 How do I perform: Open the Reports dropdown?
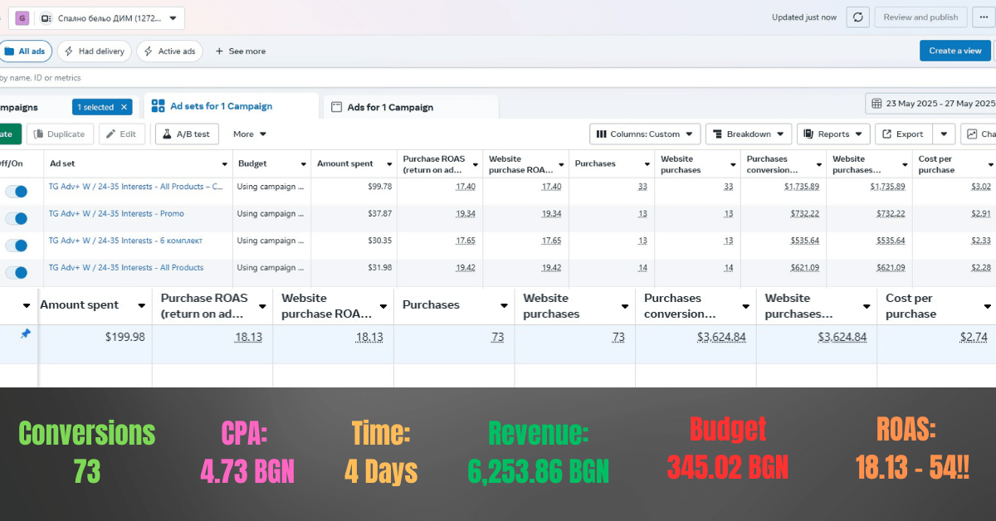tap(833, 134)
